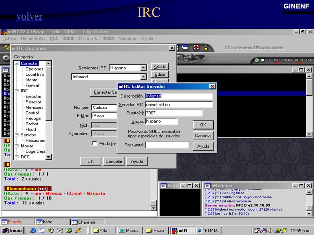Click Cancelar in mIRC Opciones dialog
Screen dimensions: 314x235
coord(114,161)
